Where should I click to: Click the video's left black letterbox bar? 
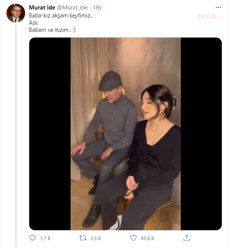50,133
